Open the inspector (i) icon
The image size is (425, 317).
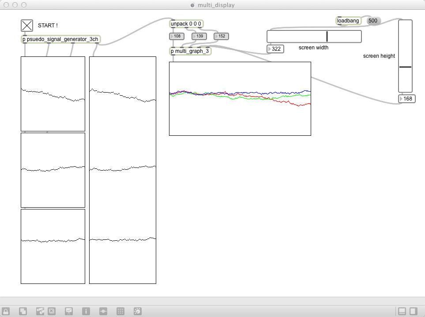click(86, 311)
